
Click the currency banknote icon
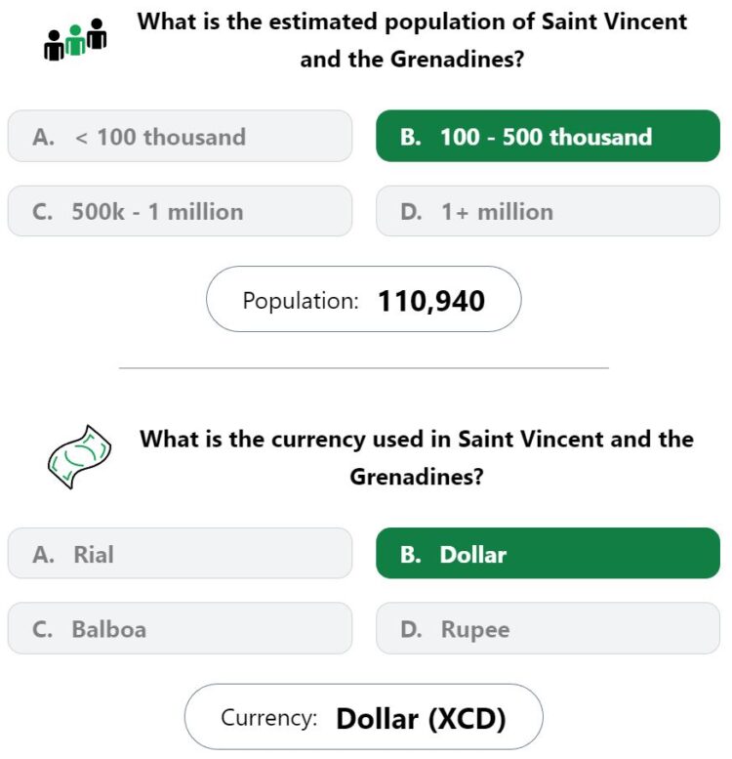tap(79, 457)
